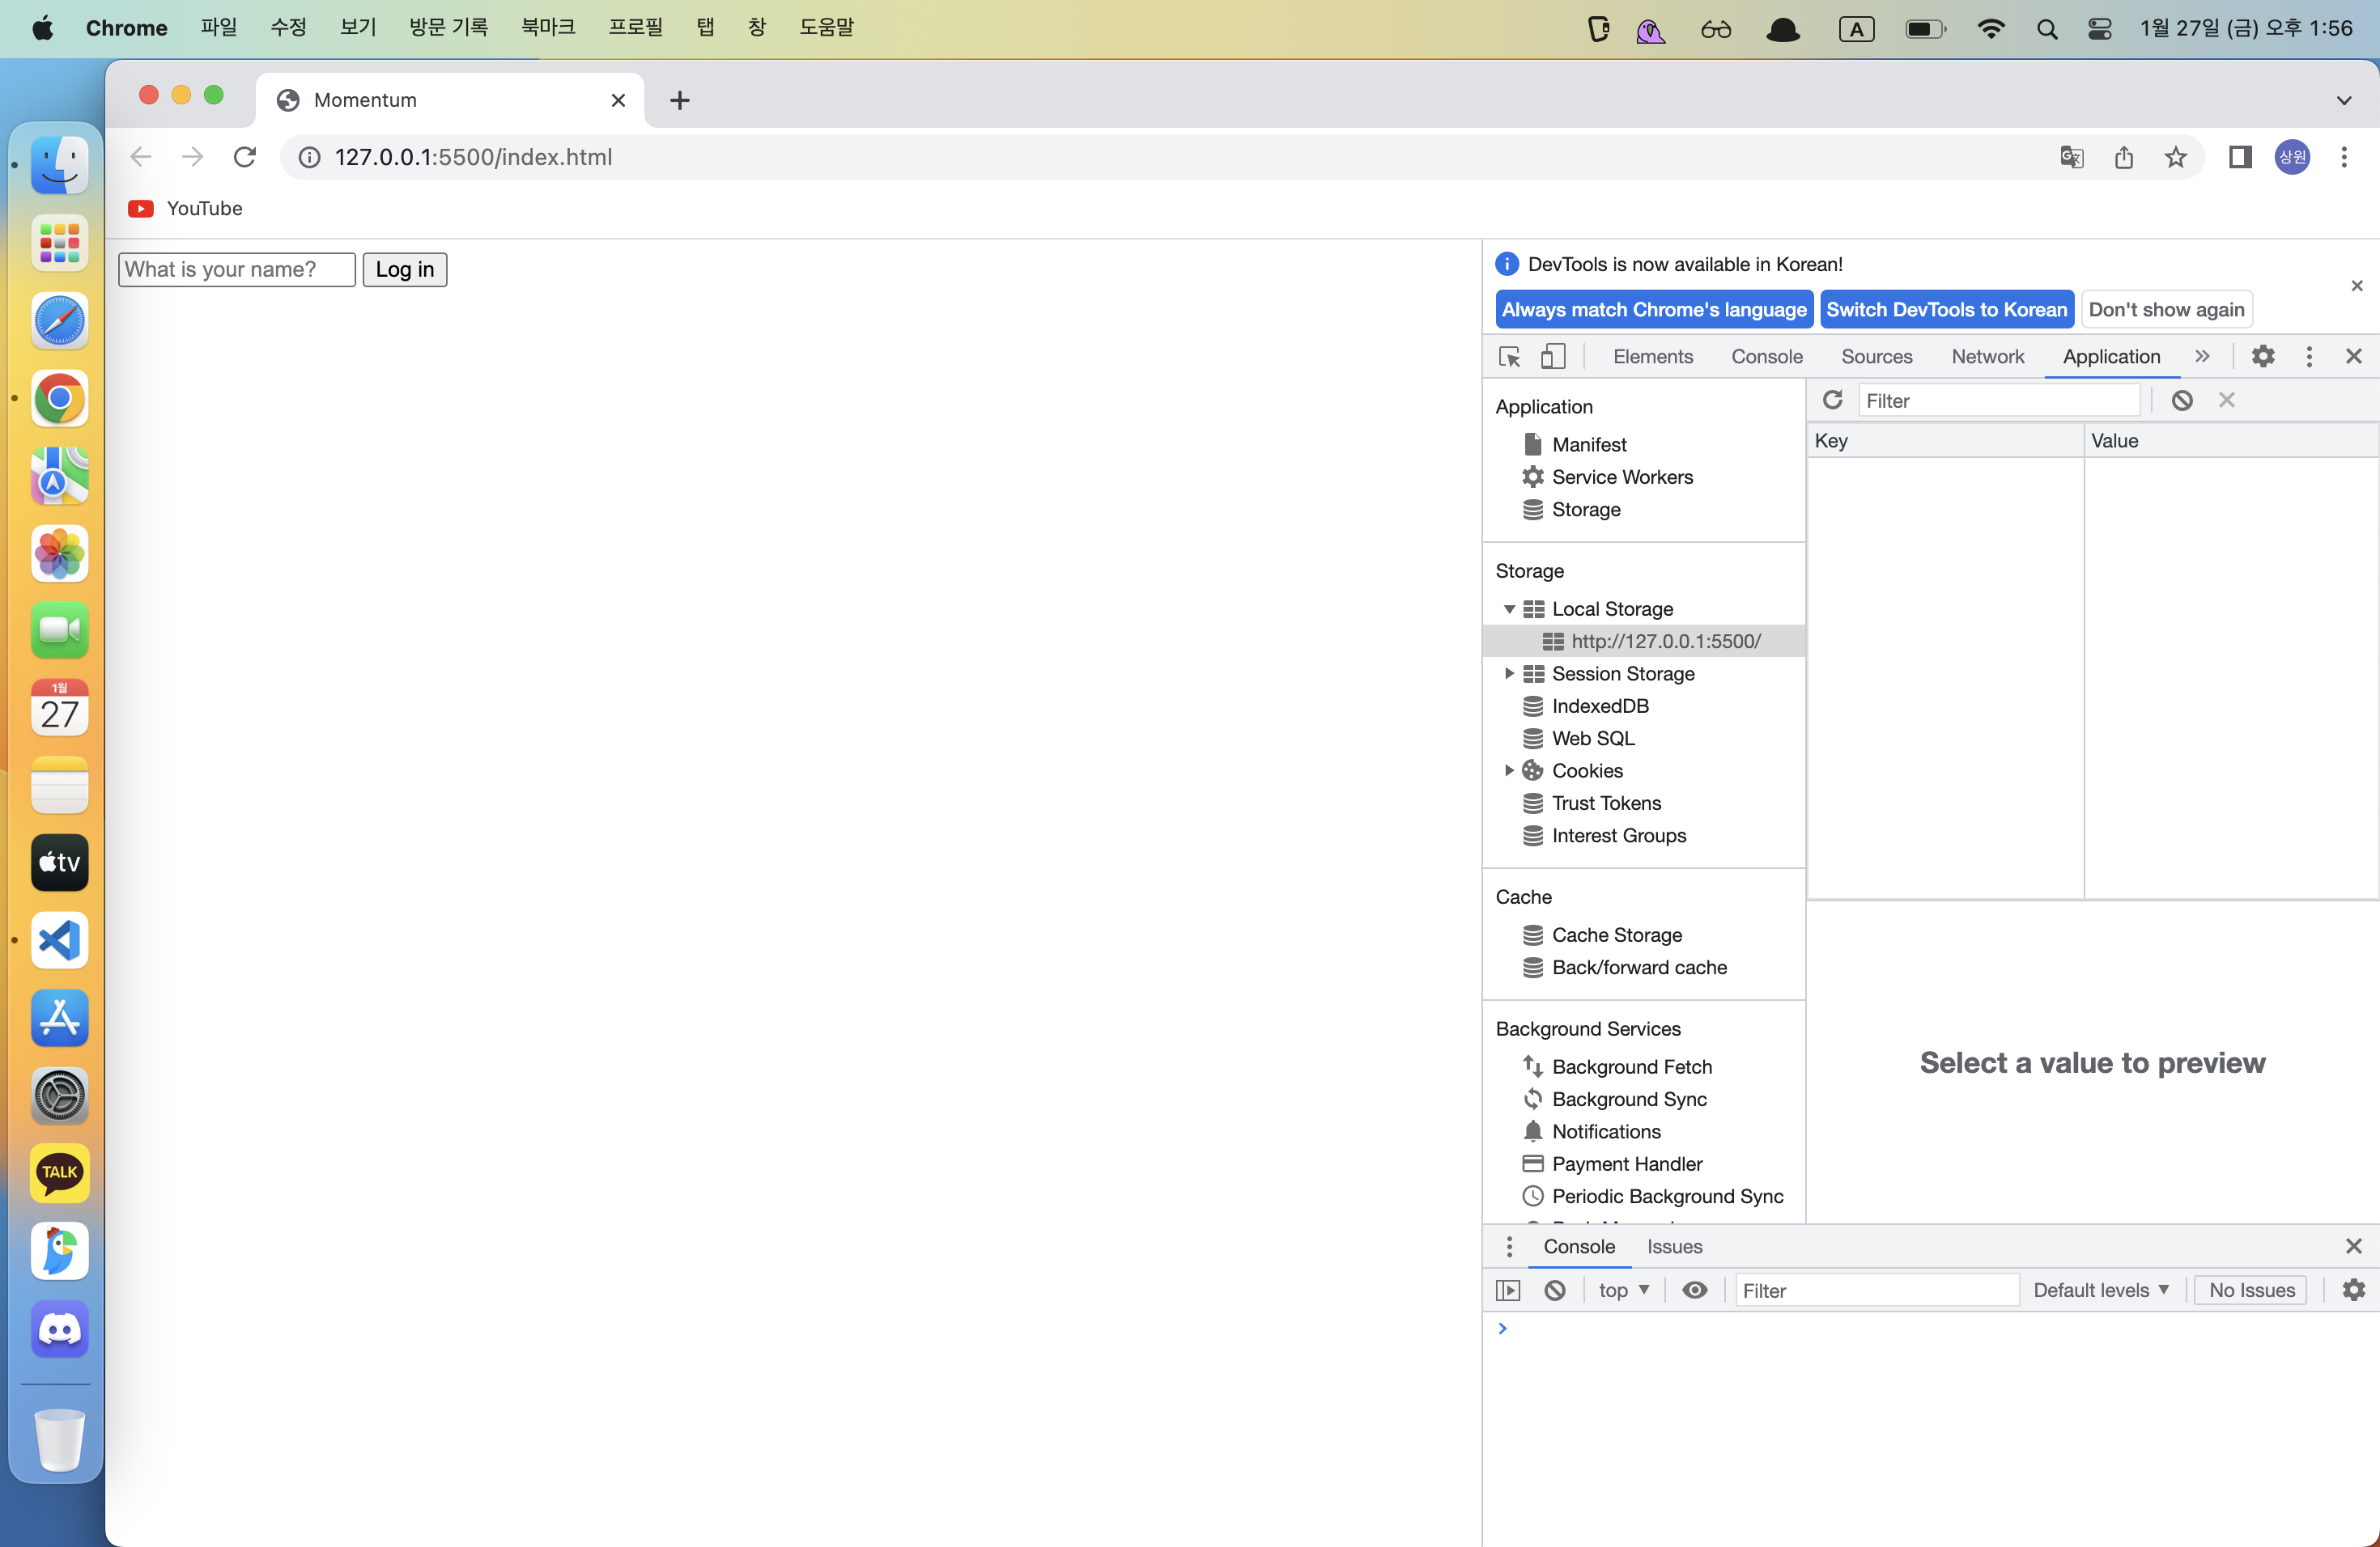This screenshot has height=1547, width=2380.
Task: Click Switch DevTools to Korean button
Action: pyautogui.click(x=1945, y=310)
